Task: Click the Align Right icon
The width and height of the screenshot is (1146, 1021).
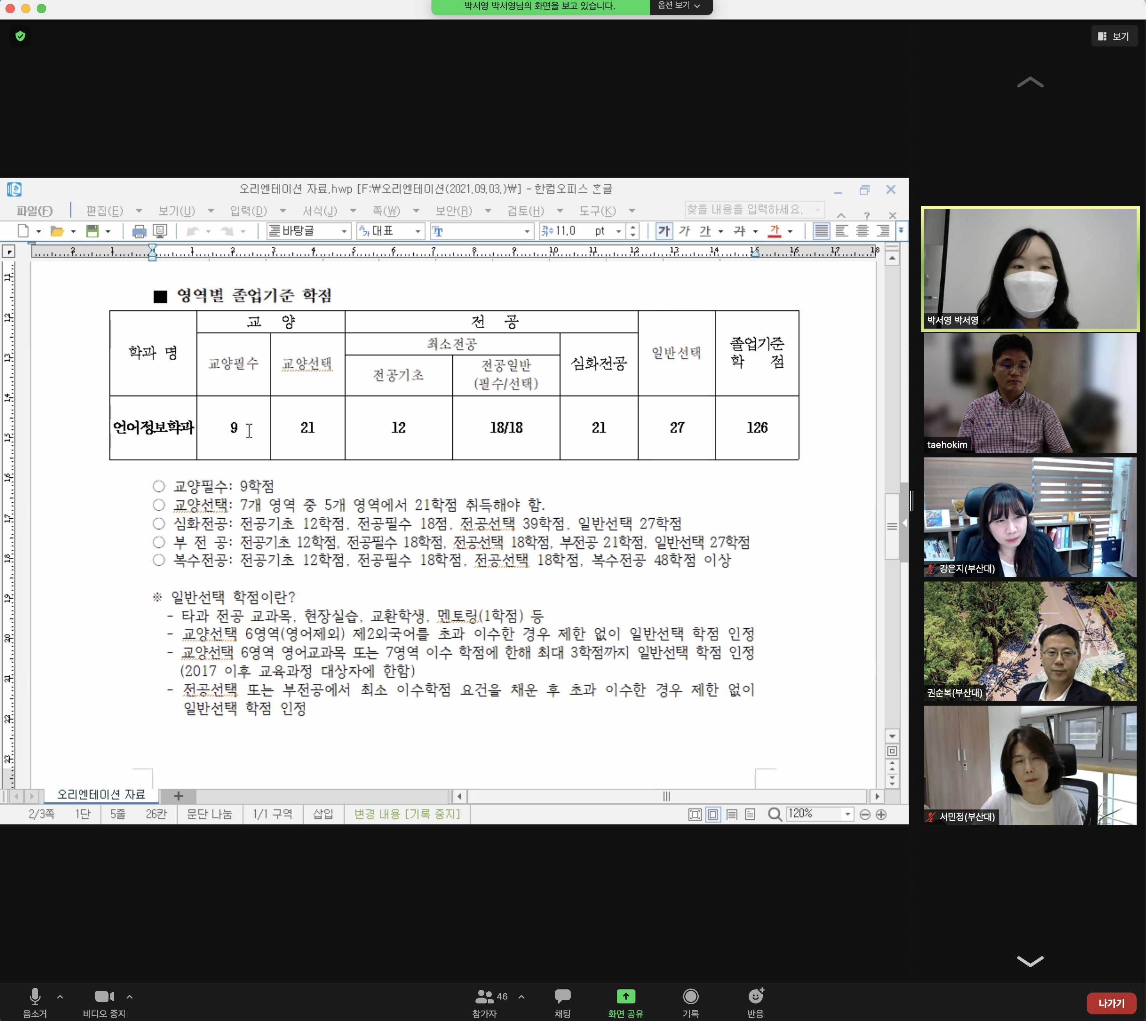Action: coord(883,231)
